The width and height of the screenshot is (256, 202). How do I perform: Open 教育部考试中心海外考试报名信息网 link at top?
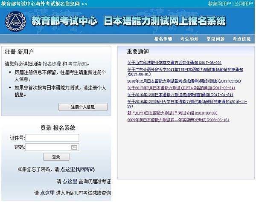click(44, 3)
